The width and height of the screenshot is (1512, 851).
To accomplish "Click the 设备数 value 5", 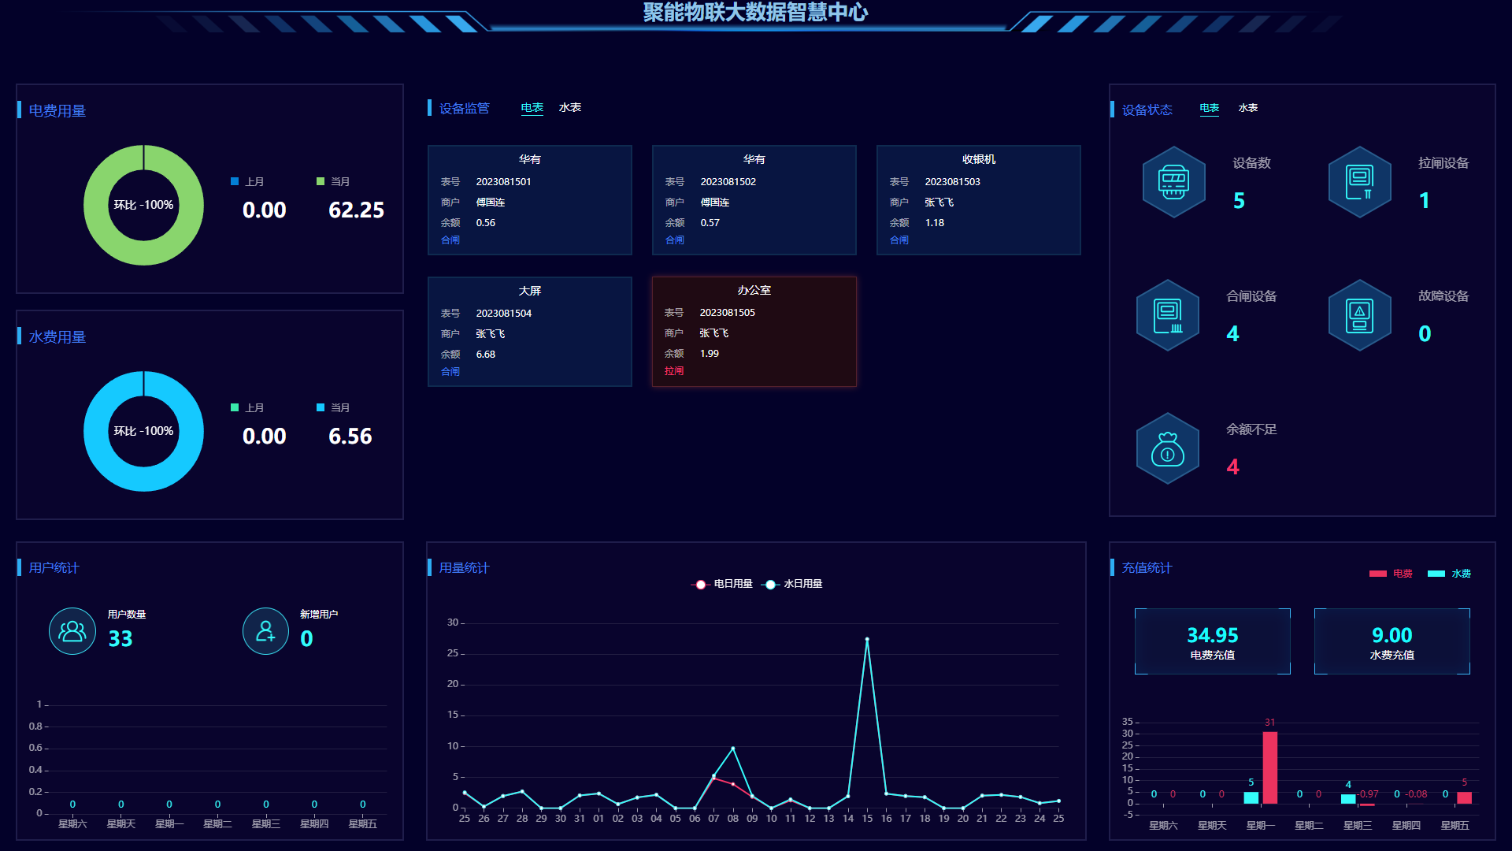I will (1240, 201).
